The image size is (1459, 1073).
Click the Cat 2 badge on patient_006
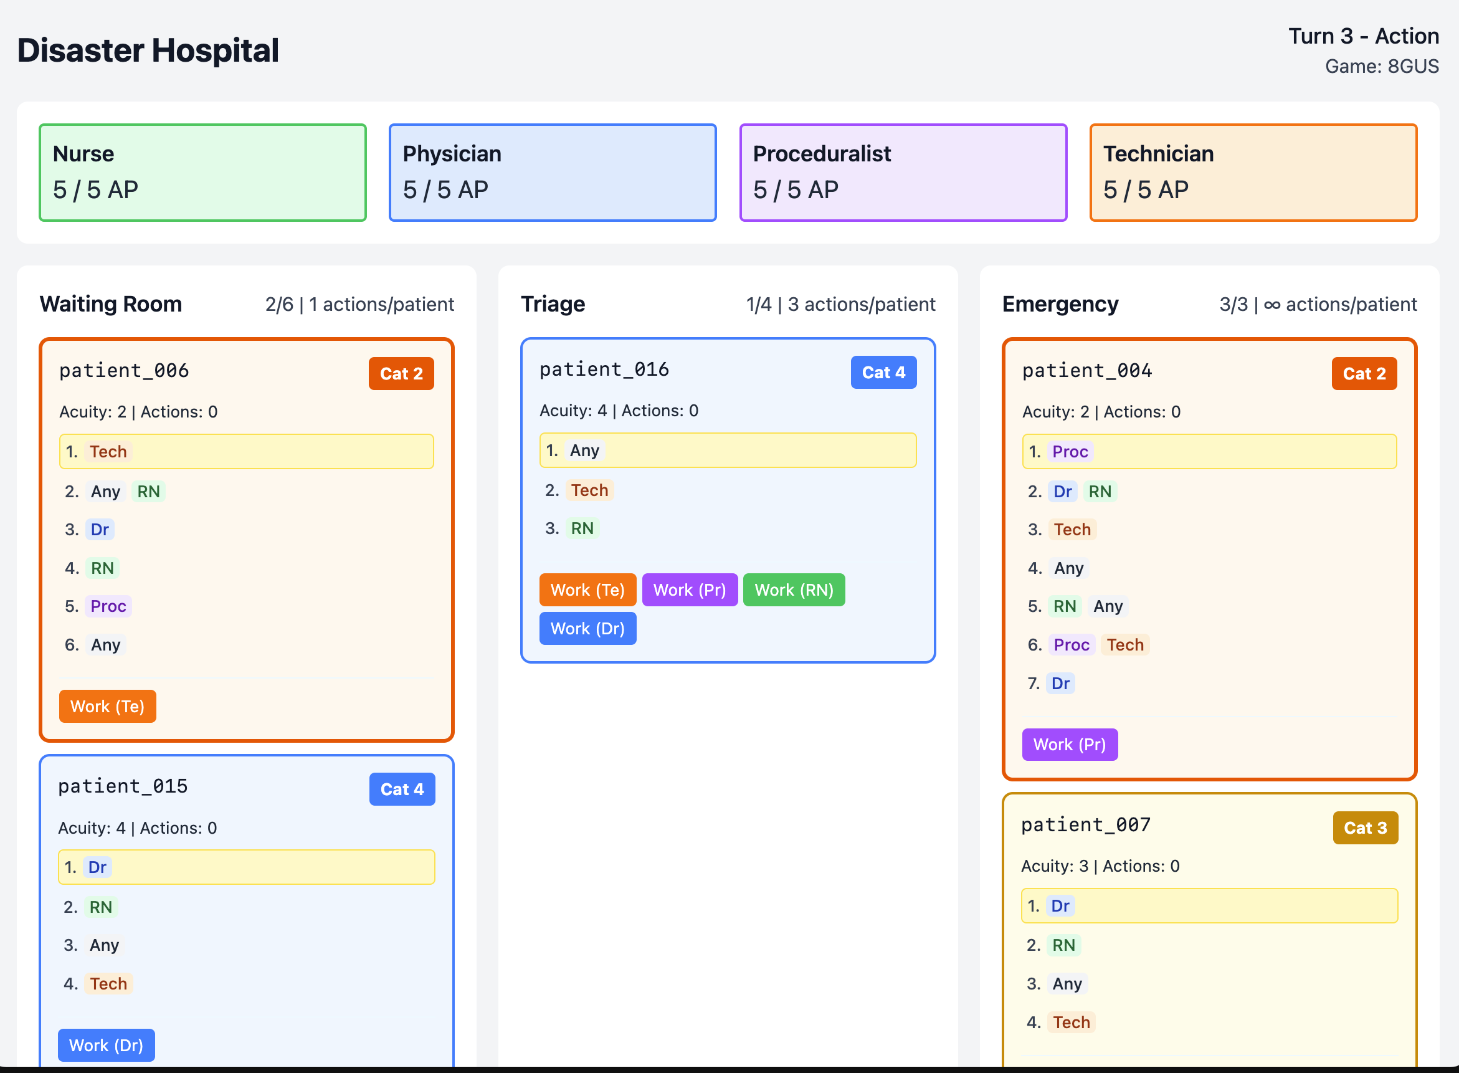(401, 373)
